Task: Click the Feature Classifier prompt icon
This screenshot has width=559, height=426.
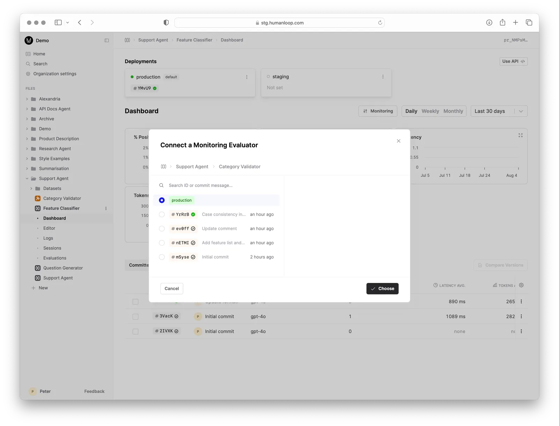Action: point(38,208)
